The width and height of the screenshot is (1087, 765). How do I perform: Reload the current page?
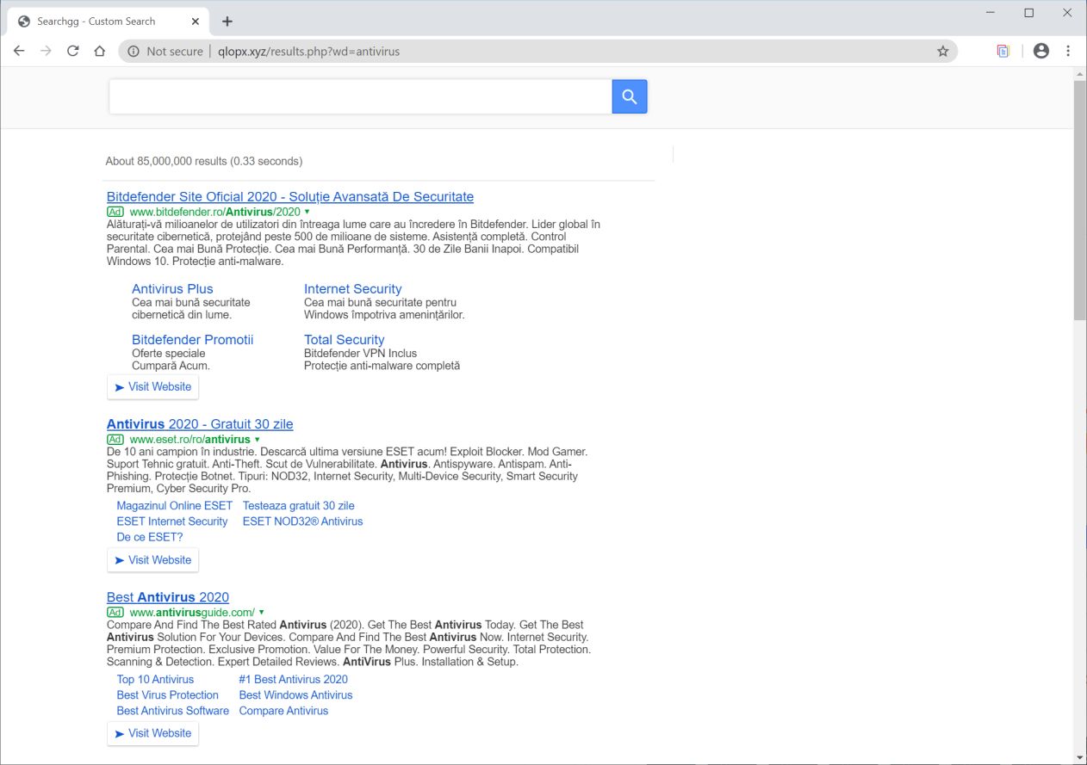pyautogui.click(x=73, y=51)
